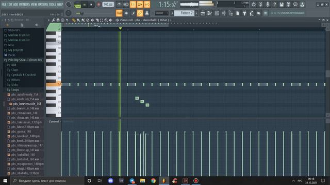The height and width of the screenshot is (185, 330).
Task: Open the audio editor scissors icon
Action: pyautogui.click(x=260, y=5)
